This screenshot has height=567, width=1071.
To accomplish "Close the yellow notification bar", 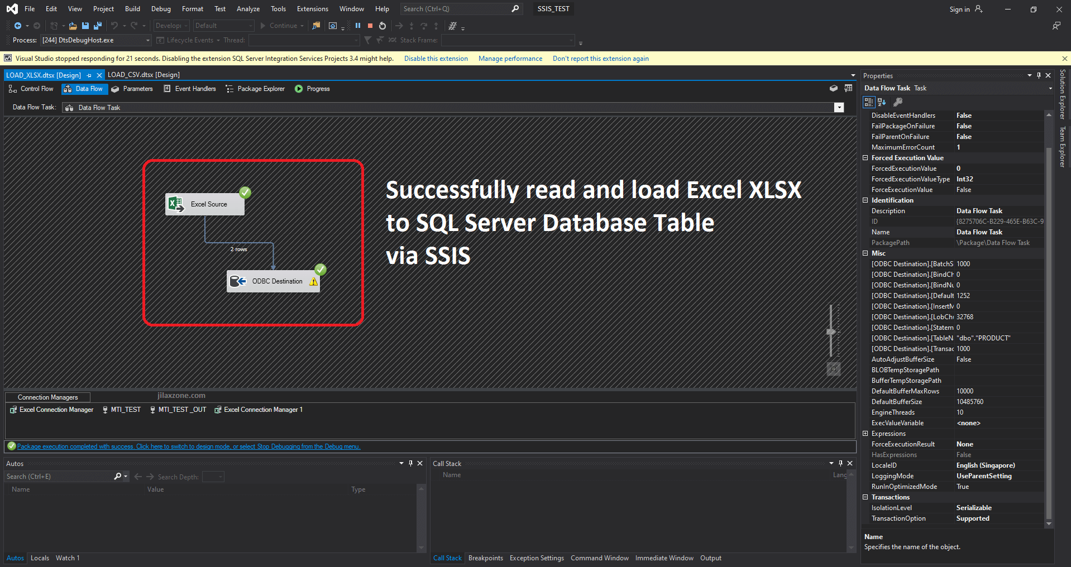I will 1065,59.
